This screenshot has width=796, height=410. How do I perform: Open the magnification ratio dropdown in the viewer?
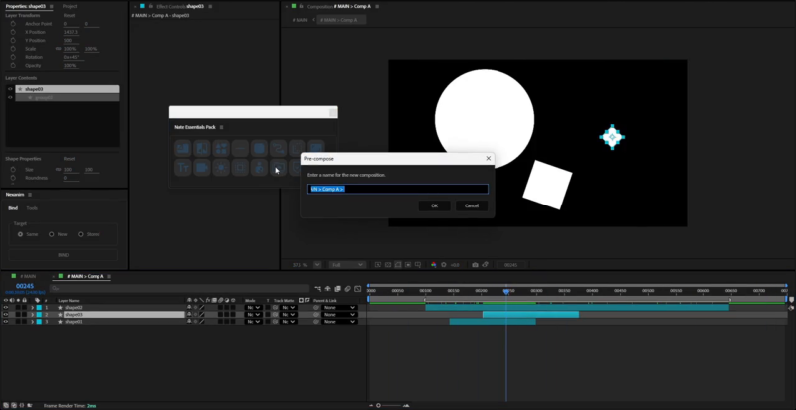[317, 264]
